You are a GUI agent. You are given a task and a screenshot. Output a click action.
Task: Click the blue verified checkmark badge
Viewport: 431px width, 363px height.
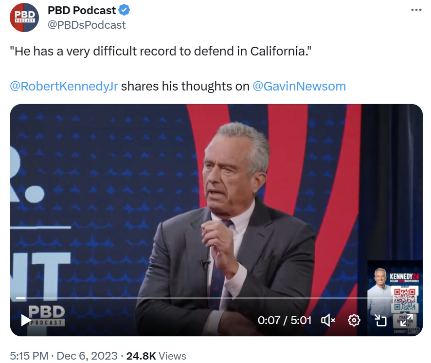coord(124,10)
